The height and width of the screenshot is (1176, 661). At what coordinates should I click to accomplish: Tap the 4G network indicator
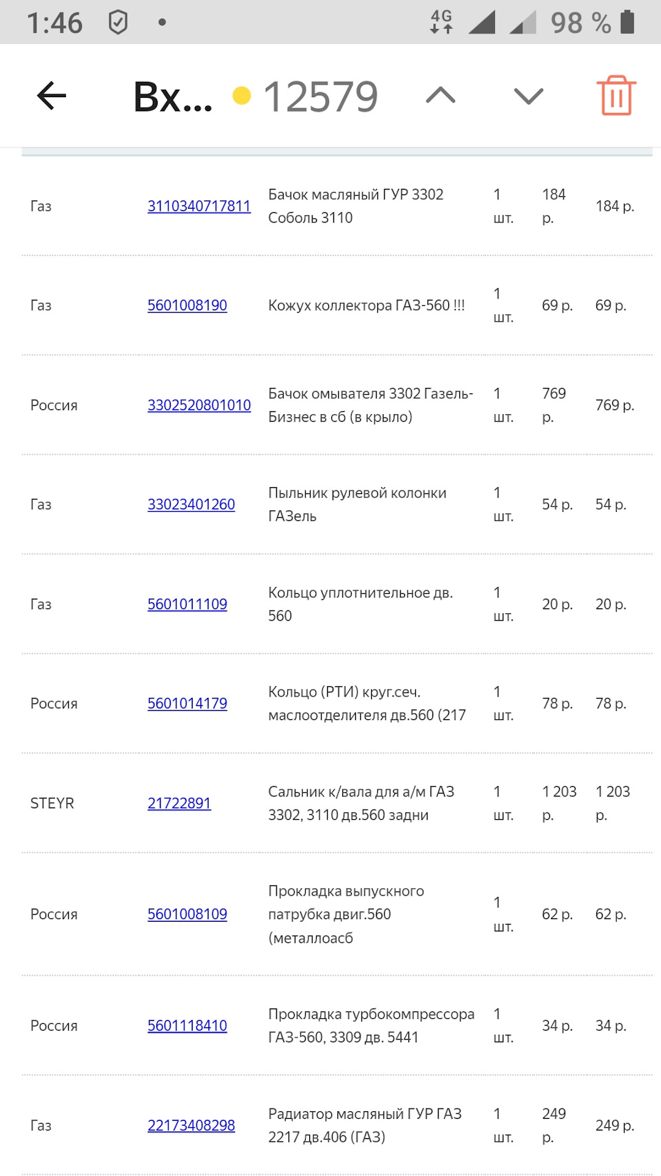click(x=441, y=22)
